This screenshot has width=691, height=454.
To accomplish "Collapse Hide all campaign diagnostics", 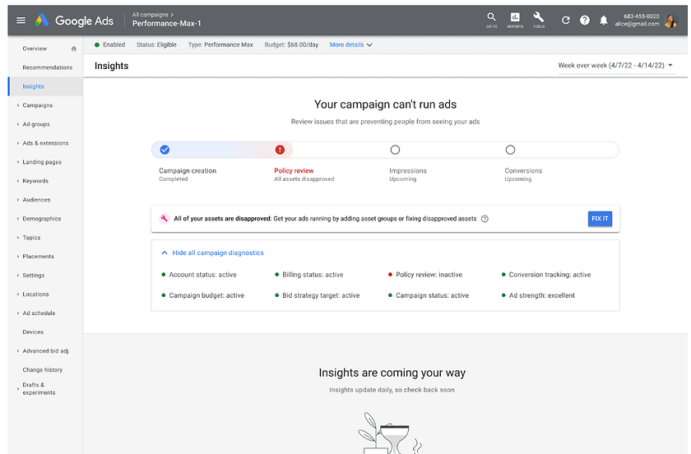I will point(212,253).
